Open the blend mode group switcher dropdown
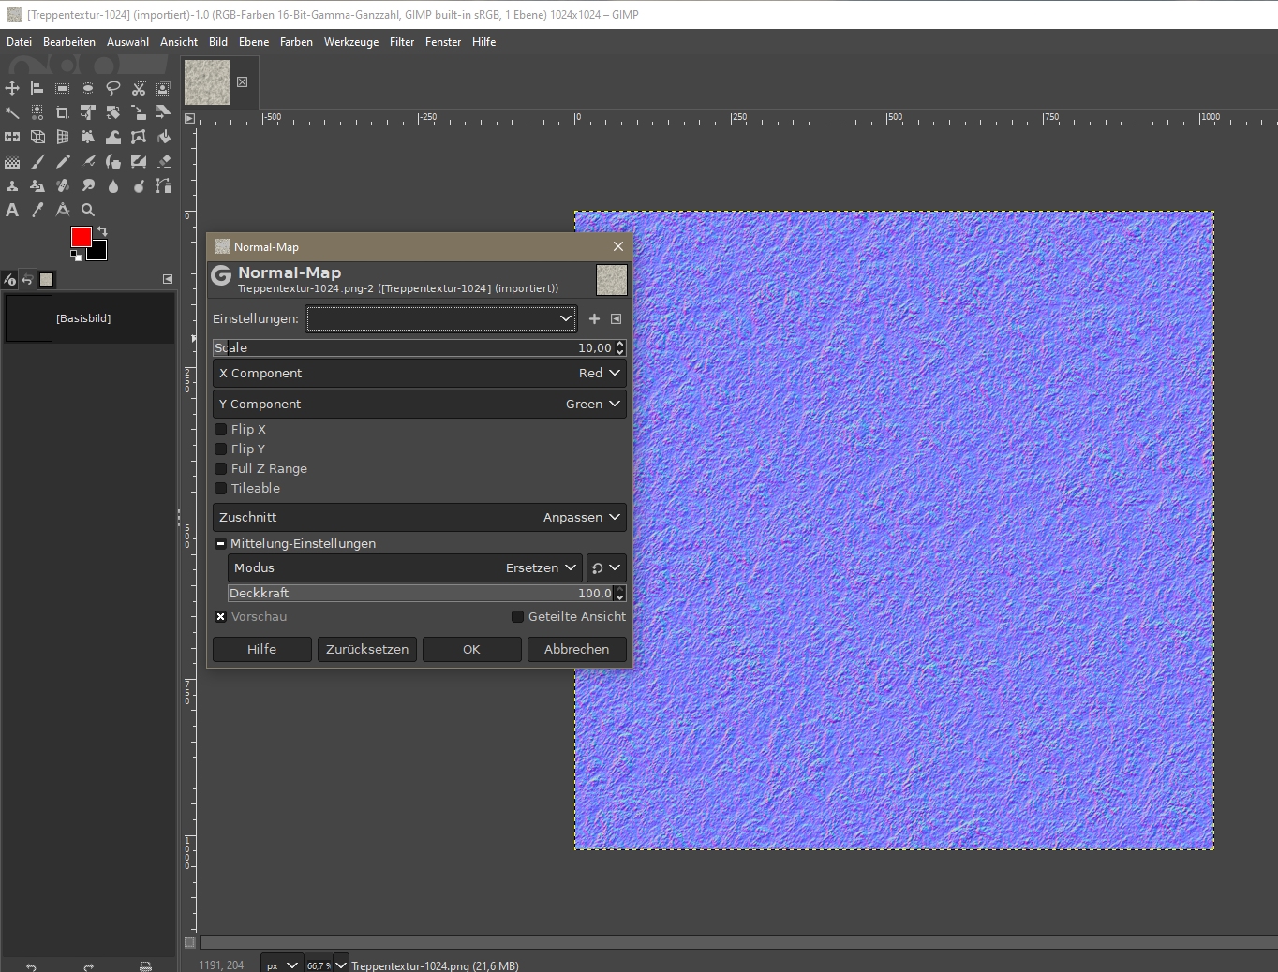The height and width of the screenshot is (972, 1278). coord(606,567)
